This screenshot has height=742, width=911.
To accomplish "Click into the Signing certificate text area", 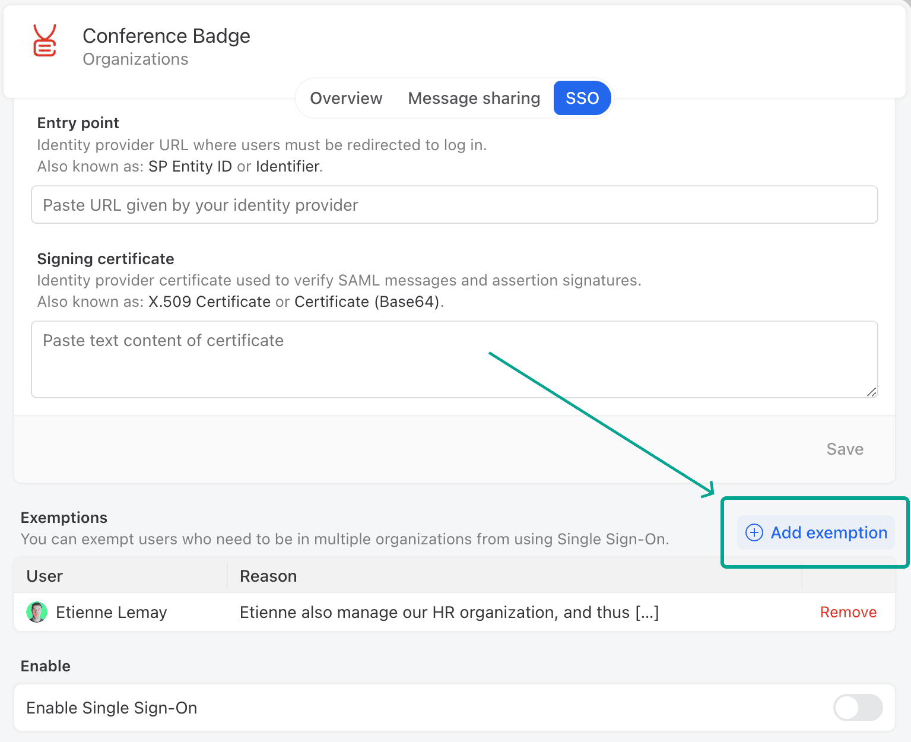I will (x=454, y=359).
